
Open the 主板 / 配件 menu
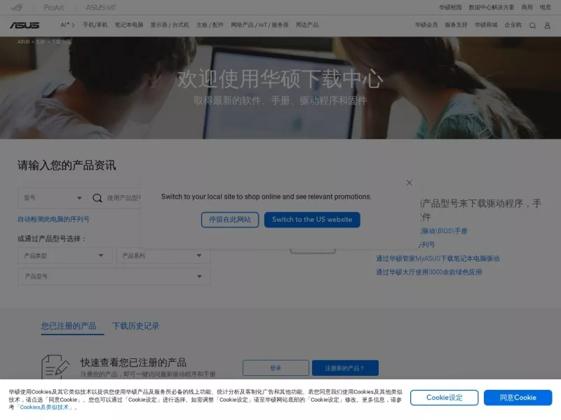pos(210,25)
